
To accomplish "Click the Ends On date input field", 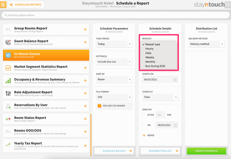I will (167, 125).
